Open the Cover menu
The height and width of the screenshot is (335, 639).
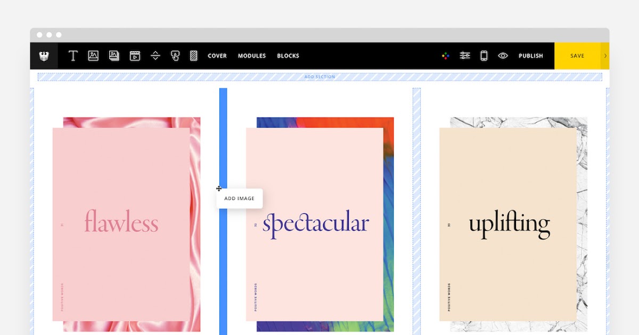point(217,56)
